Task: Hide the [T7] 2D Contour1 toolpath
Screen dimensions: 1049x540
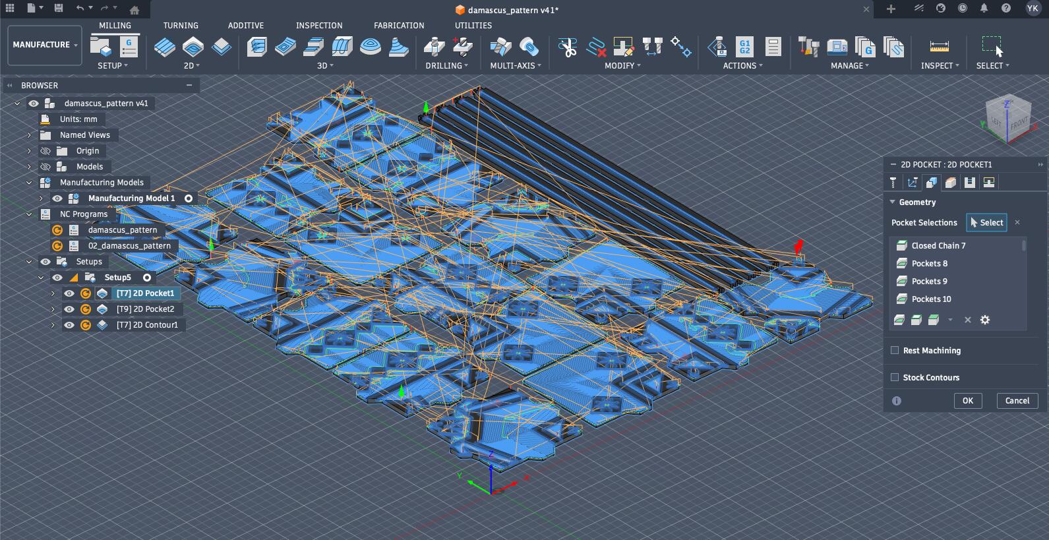Action: click(x=69, y=325)
